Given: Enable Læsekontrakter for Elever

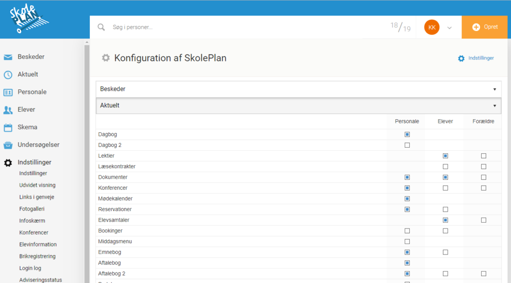Looking at the screenshot, I should click(445, 167).
